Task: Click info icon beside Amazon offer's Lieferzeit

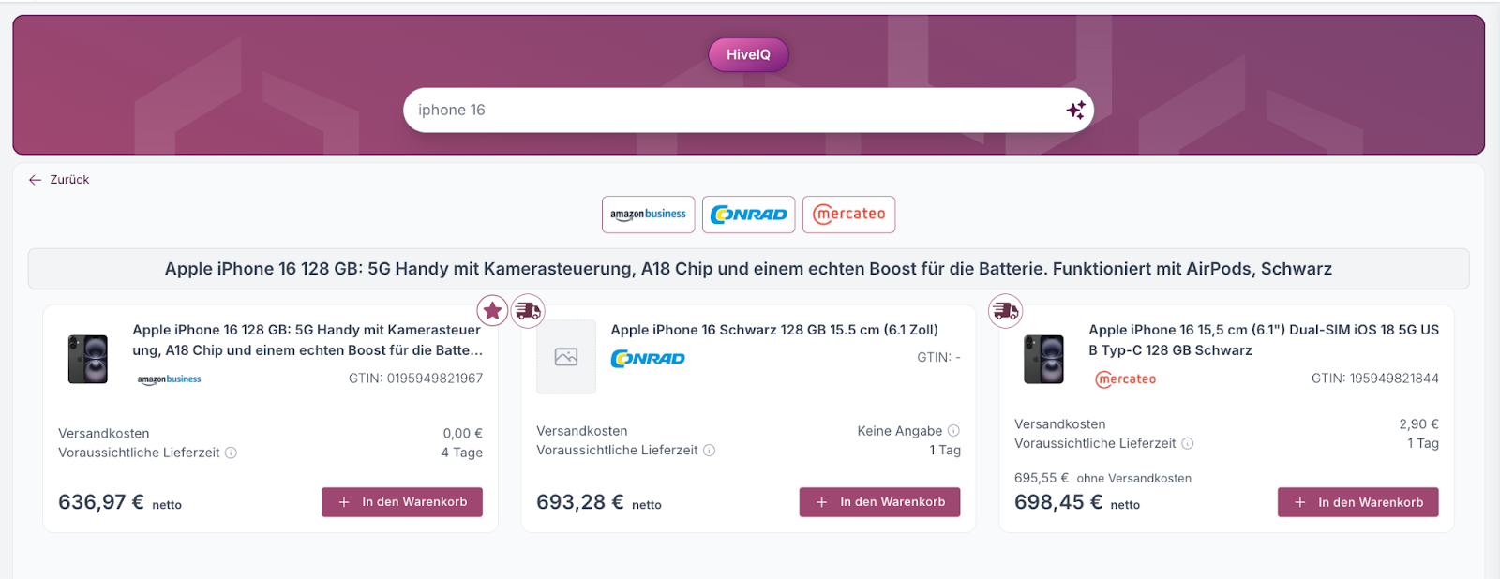Action: tap(231, 453)
